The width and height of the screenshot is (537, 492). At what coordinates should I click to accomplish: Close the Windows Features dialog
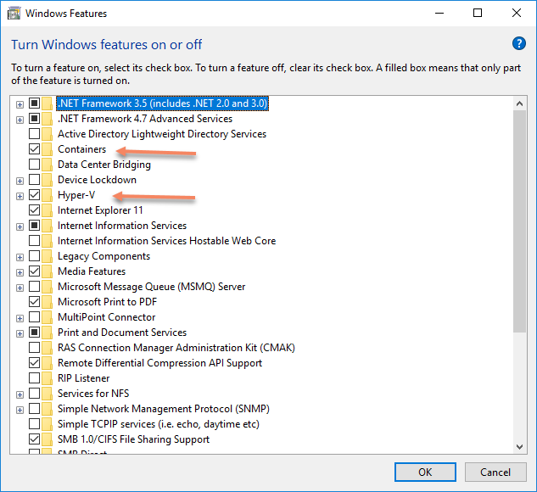pos(517,14)
